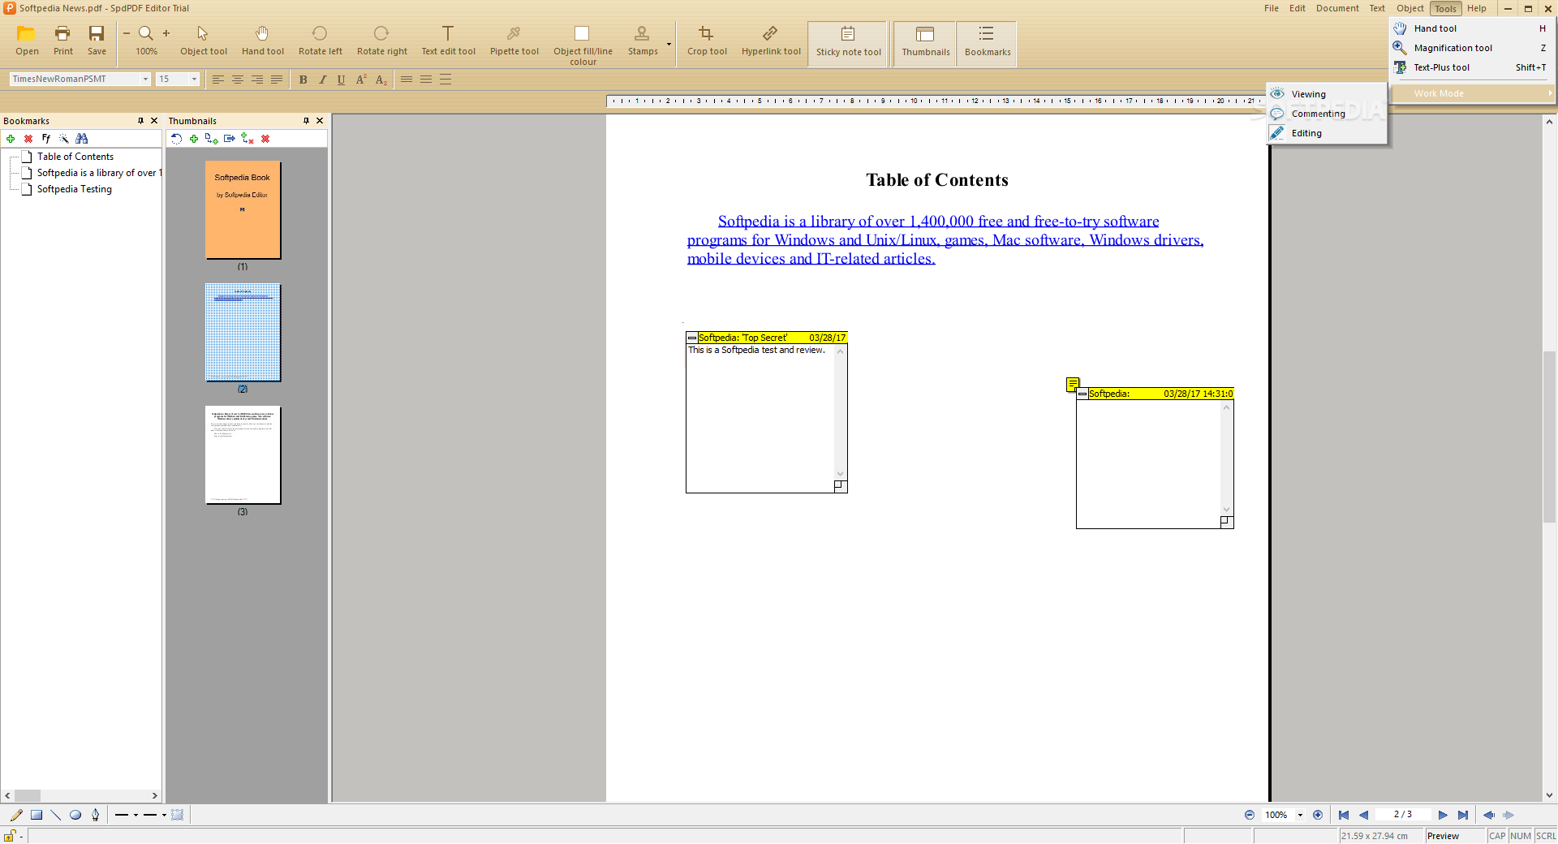This screenshot has height=844, width=1558.
Task: Extract page with blue arrow icon
Action: [230, 139]
